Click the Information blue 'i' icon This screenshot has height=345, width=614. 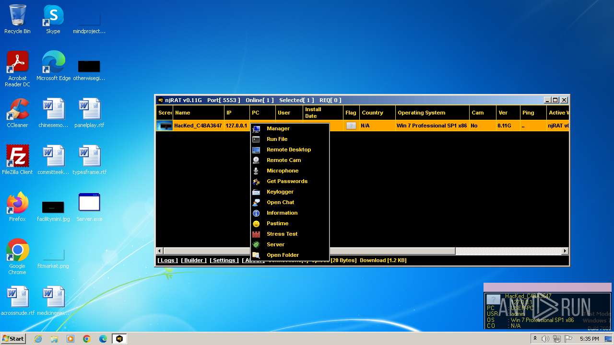click(256, 213)
